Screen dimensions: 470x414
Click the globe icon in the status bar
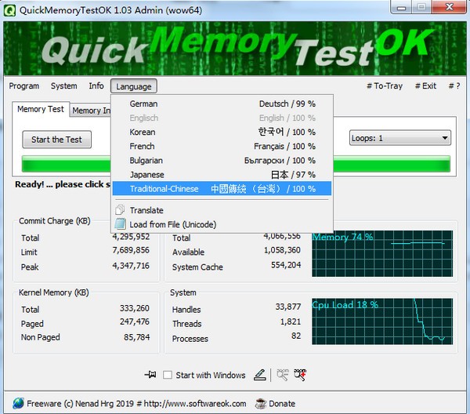click(x=16, y=403)
